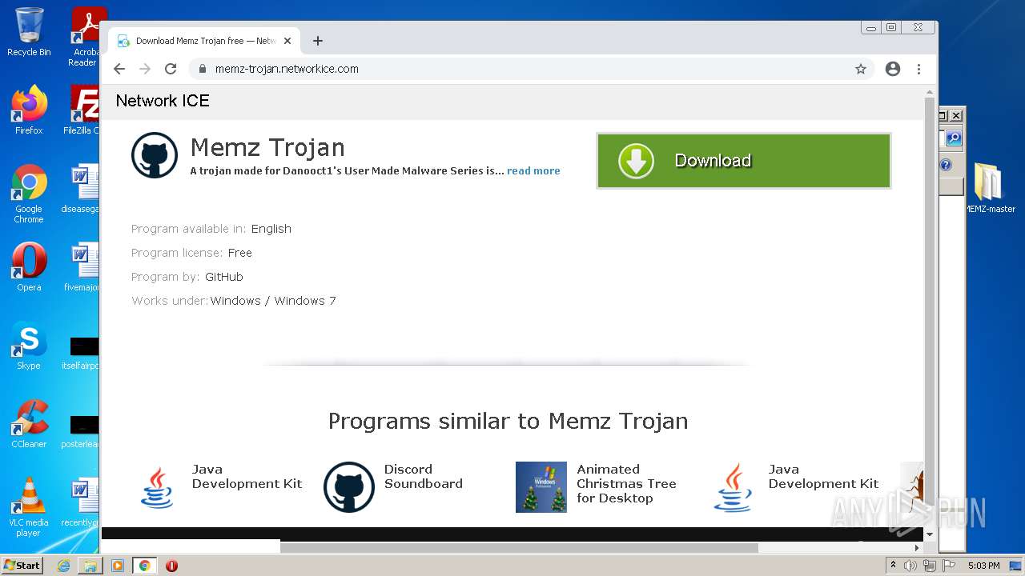This screenshot has width=1025, height=576.
Task: Open the diseasega Word document on desktop
Action: pyautogui.click(x=81, y=190)
